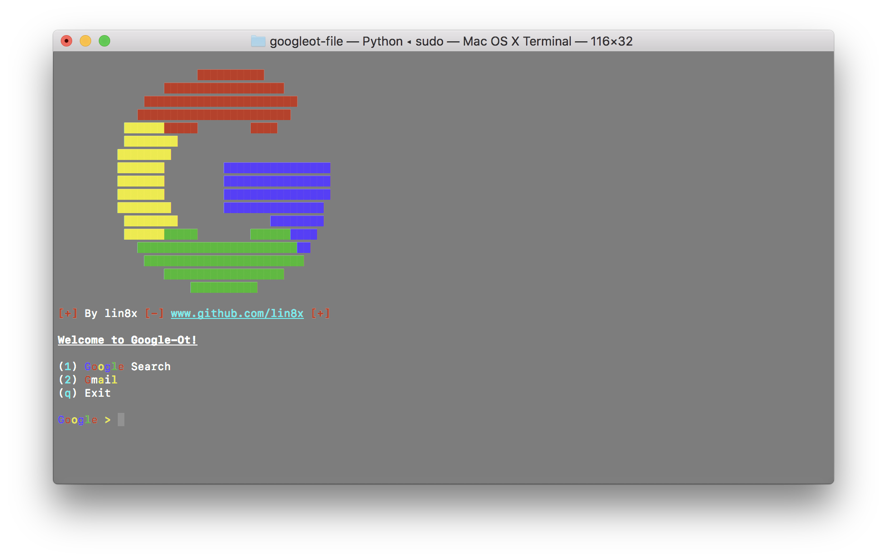Click the terminal cursor after 'Google >' prompt
Image resolution: width=887 pixels, height=560 pixels.
pos(121,420)
